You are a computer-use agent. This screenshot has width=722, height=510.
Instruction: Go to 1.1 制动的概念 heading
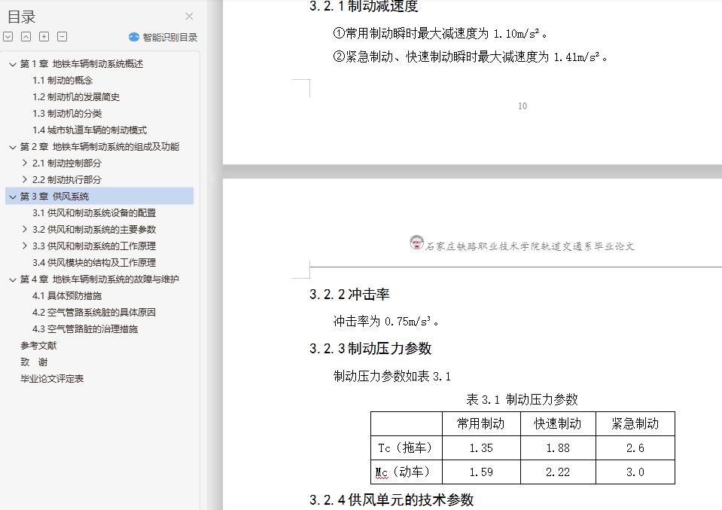pos(62,80)
